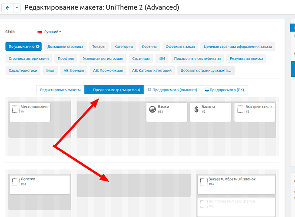Click dotted icon of AB: Phone numbers block

click(204, 204)
